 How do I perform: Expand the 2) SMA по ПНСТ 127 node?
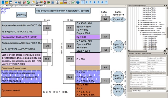click(x=138, y=20)
